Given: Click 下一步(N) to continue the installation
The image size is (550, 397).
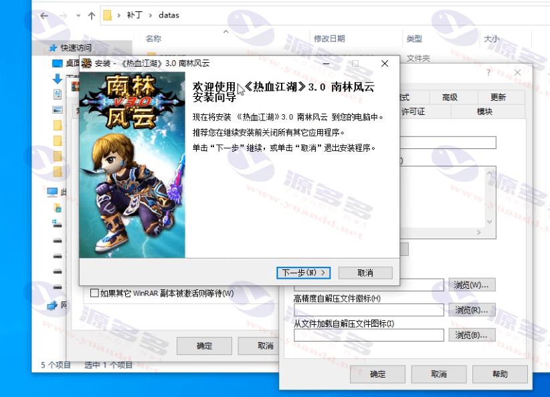Looking at the screenshot, I should (303, 273).
